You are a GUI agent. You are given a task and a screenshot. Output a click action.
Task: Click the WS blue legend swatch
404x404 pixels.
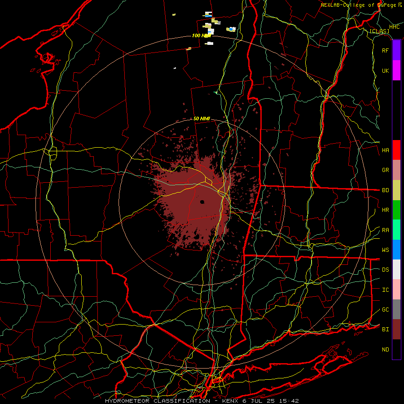396,250
